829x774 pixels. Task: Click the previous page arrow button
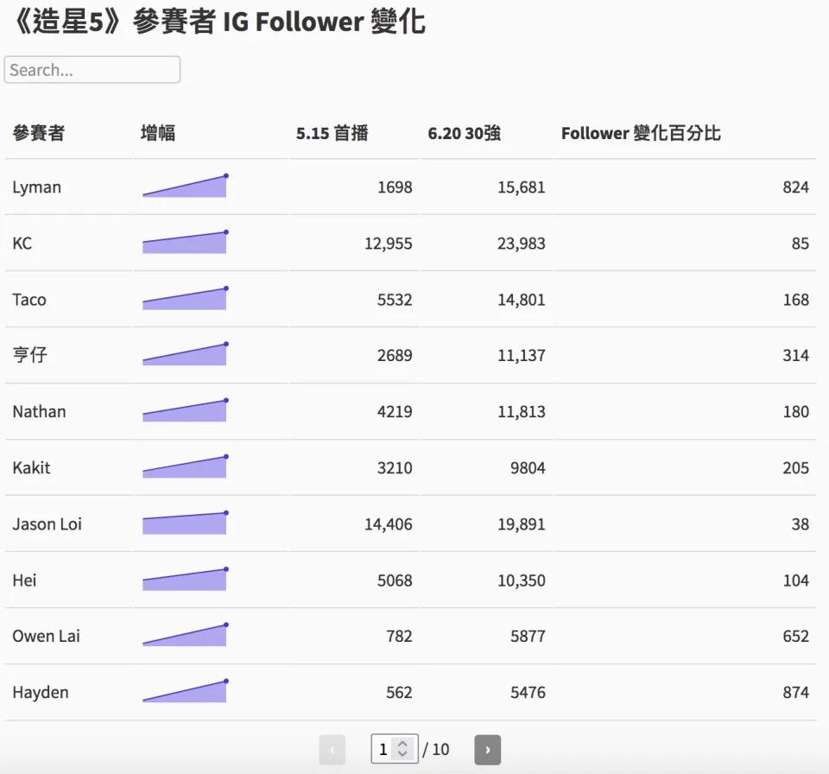point(332,750)
